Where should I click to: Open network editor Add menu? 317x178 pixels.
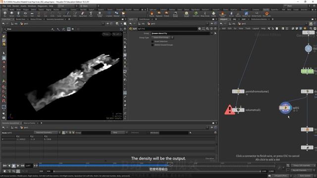pyautogui.click(x=223, y=29)
